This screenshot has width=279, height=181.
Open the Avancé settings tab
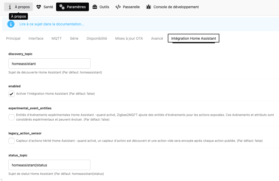157,38
